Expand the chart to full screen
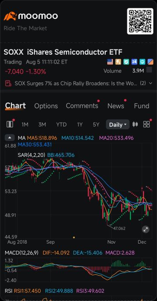 (x=146, y=229)
